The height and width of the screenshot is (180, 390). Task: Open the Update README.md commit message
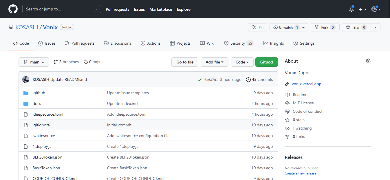[x=69, y=79]
